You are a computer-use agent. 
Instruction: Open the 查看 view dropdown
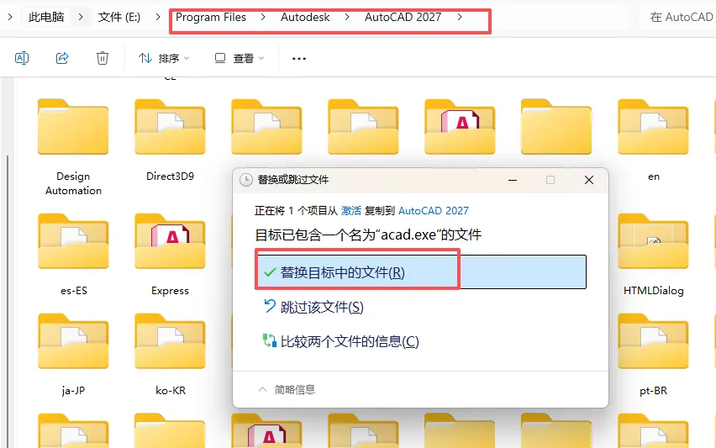coord(240,59)
